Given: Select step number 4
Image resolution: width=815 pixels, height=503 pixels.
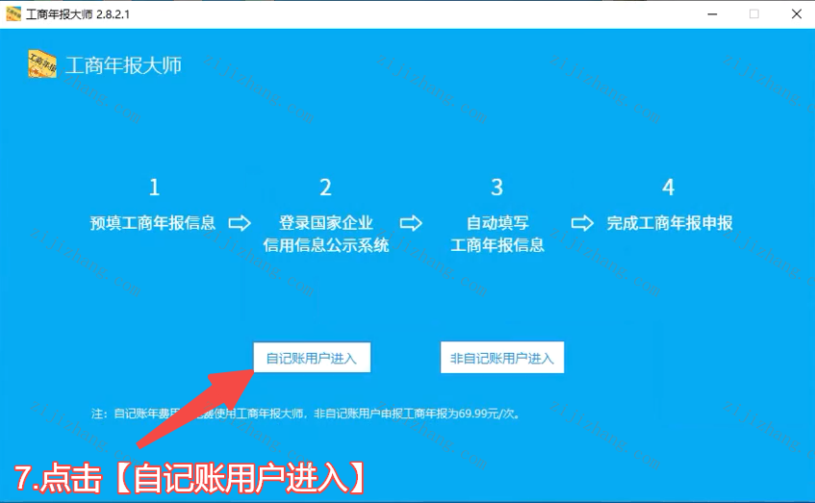Looking at the screenshot, I should tap(669, 188).
